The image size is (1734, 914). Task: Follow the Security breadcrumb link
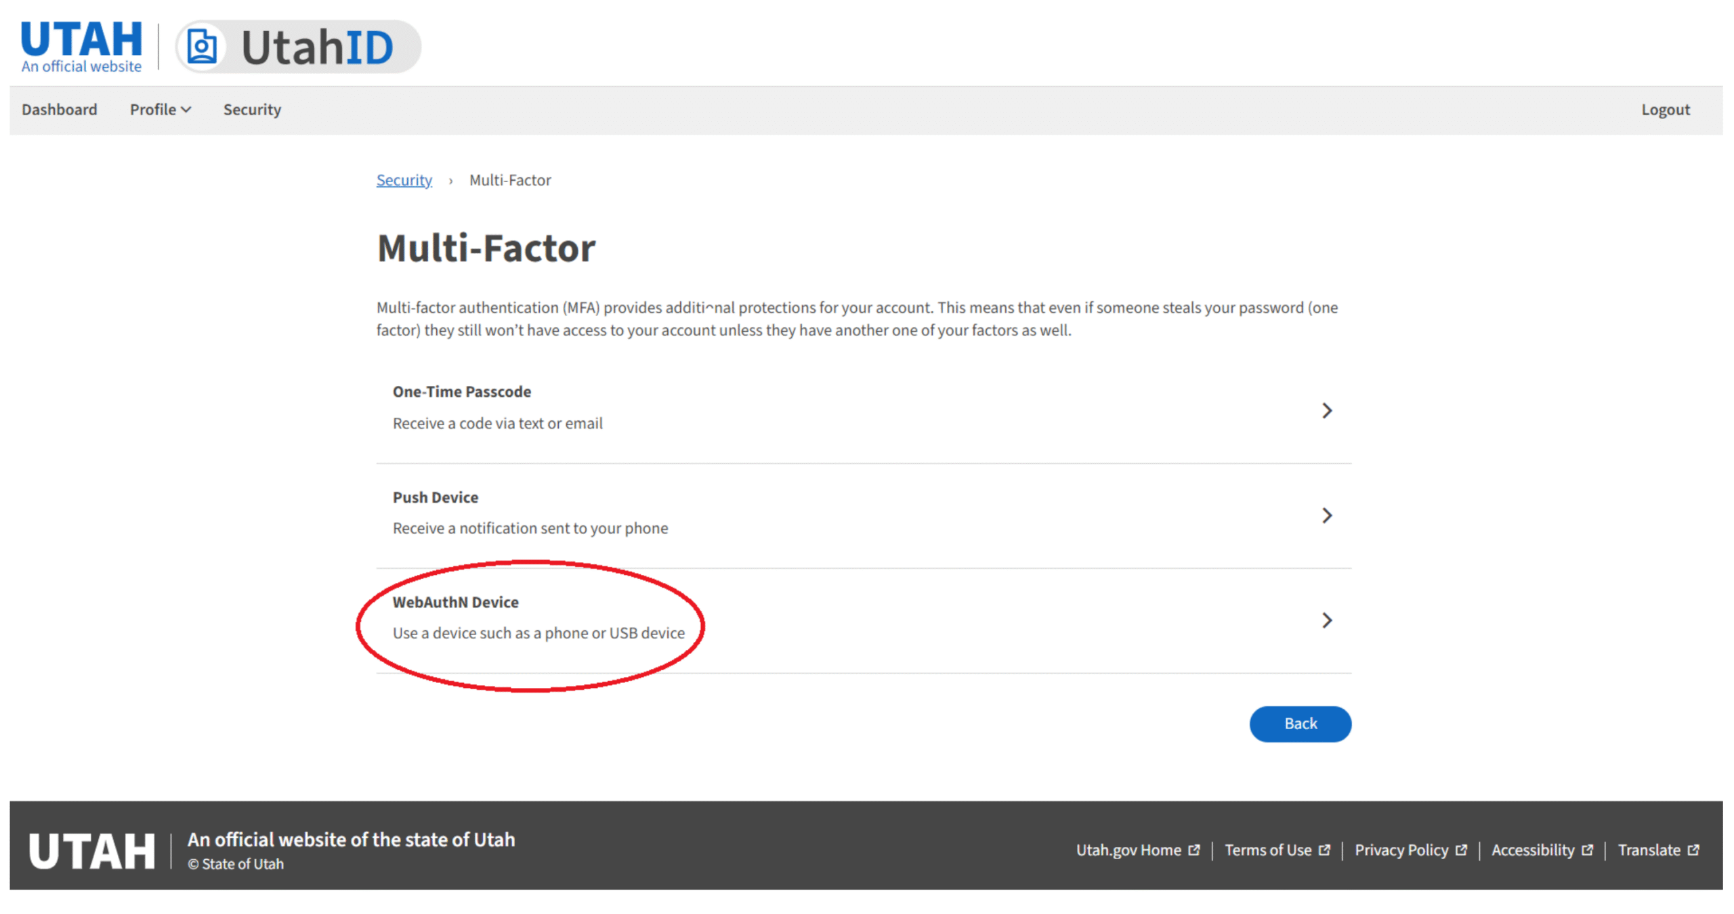click(x=404, y=180)
